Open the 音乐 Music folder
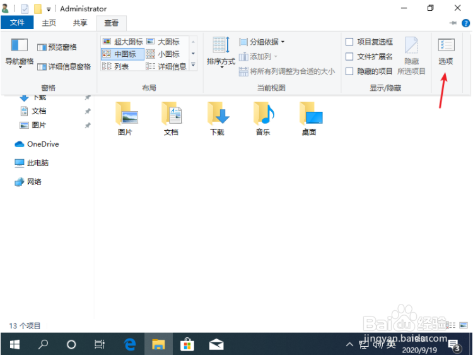Viewport: 473px width, 355px height. click(264, 118)
